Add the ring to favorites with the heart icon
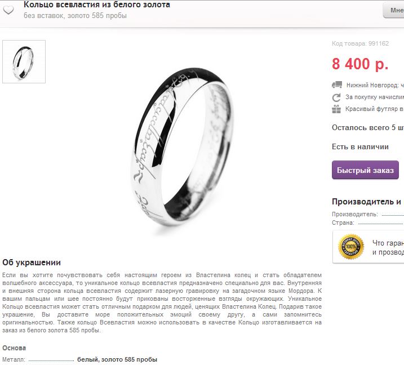404x365 pixels. click(x=8, y=10)
